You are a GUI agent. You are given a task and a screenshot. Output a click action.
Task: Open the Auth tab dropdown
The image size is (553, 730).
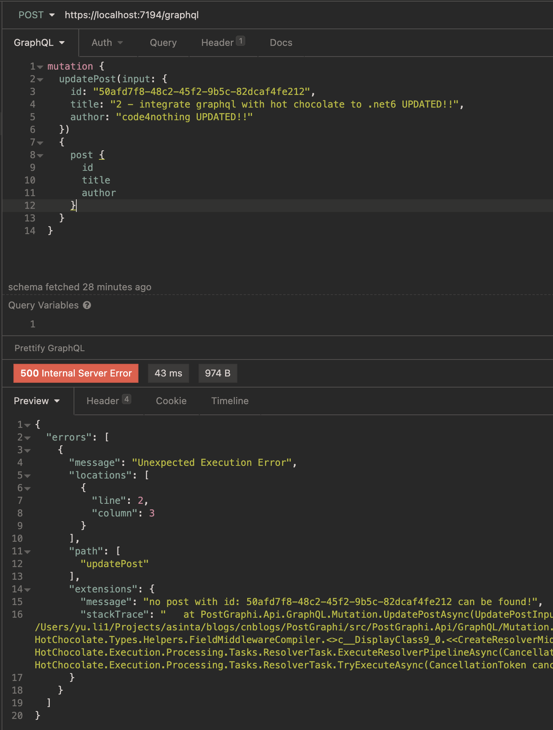107,43
